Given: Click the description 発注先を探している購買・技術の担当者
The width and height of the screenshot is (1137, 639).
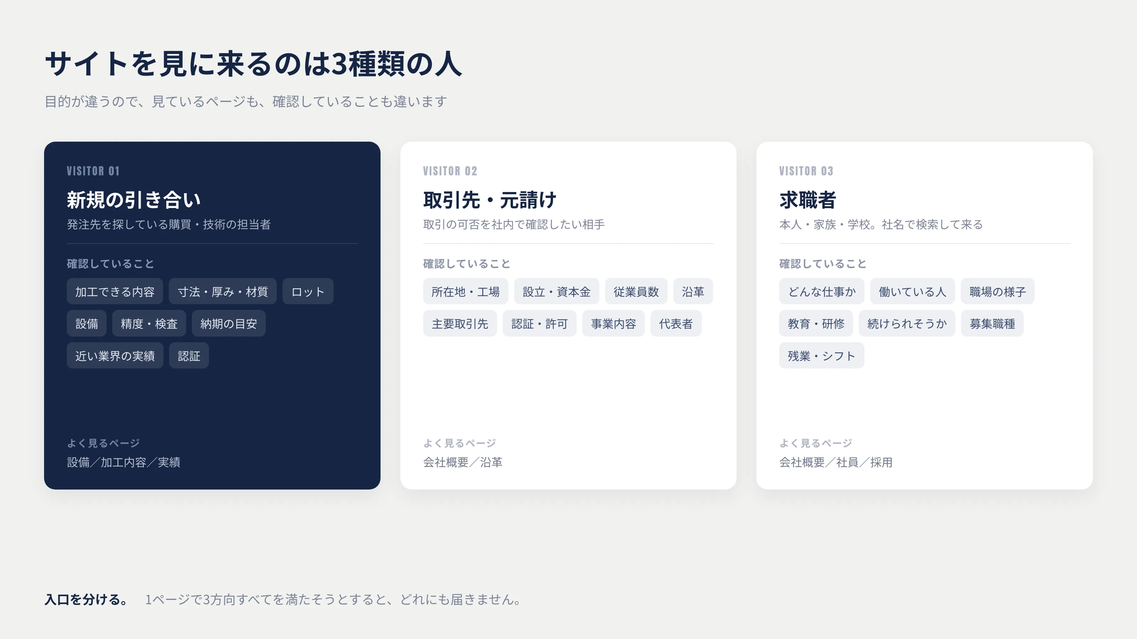Looking at the screenshot, I should click(x=169, y=224).
